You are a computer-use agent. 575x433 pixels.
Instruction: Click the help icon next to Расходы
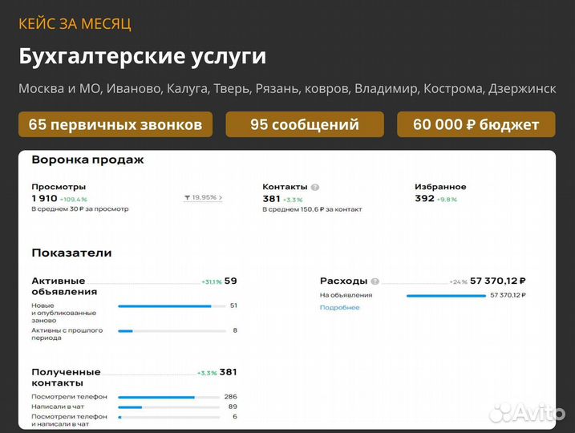click(375, 281)
